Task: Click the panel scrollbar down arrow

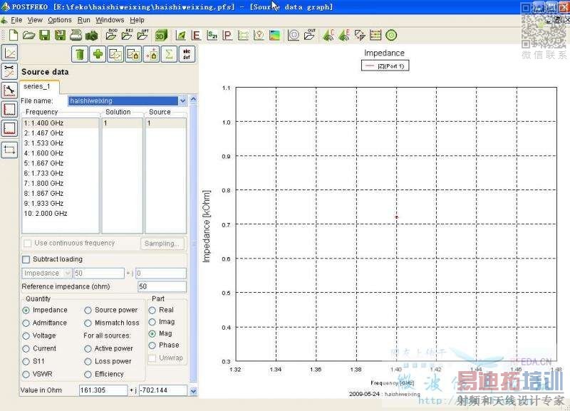Action: pos(193,391)
